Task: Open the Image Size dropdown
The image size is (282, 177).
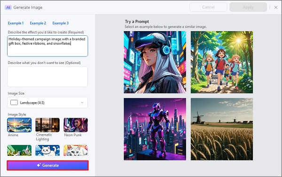Action: point(47,103)
